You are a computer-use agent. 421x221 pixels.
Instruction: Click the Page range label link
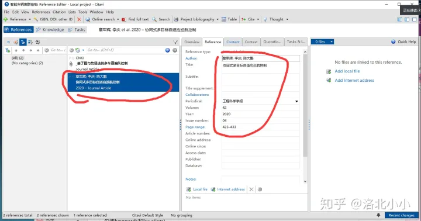pos(195,127)
